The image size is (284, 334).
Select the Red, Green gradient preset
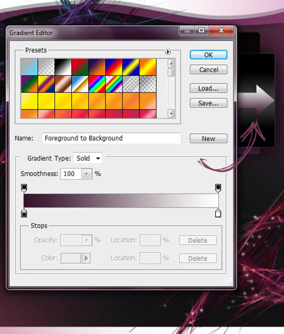click(x=80, y=67)
